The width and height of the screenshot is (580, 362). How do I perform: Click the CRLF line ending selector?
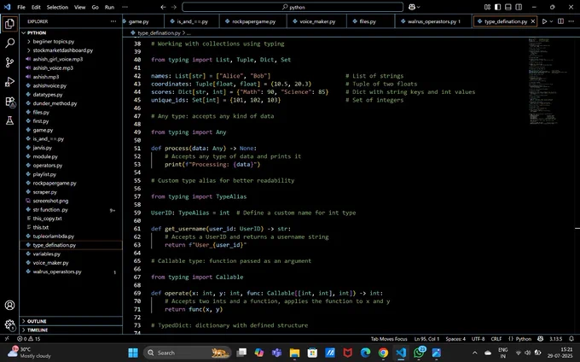496,339
